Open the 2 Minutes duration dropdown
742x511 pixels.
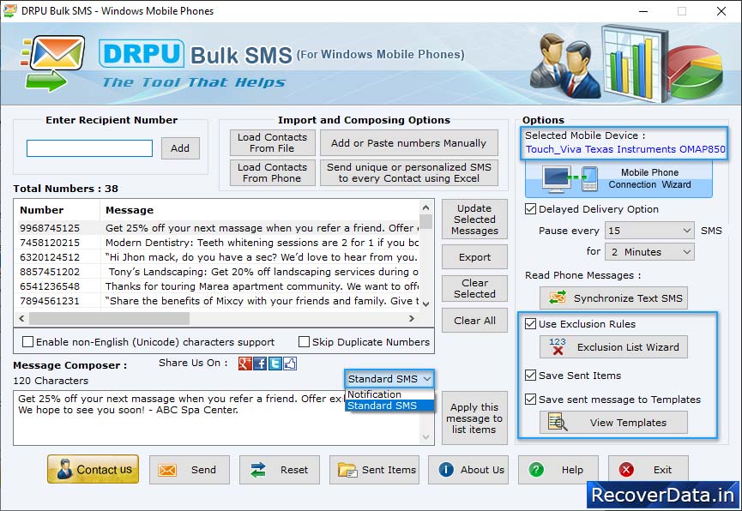[x=649, y=252]
